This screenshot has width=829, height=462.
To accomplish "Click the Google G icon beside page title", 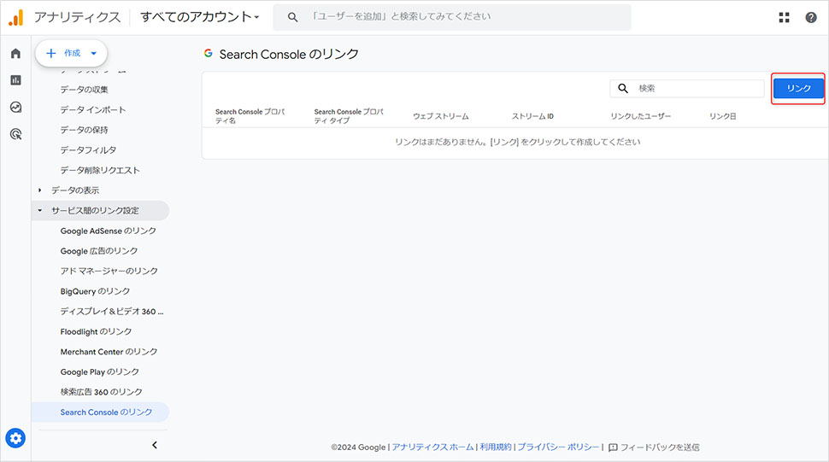I will [209, 53].
